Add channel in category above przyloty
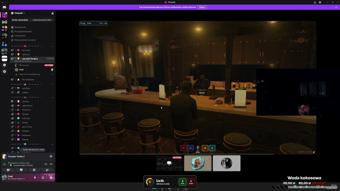Viewport: 340px width, 191px height. [52, 84]
